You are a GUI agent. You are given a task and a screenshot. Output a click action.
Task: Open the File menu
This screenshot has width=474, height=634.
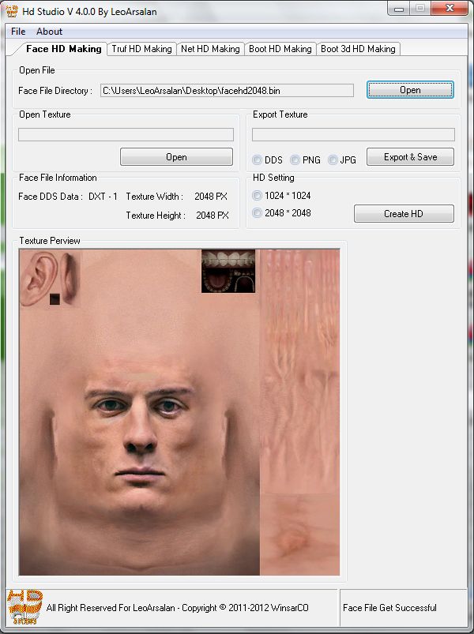click(18, 32)
